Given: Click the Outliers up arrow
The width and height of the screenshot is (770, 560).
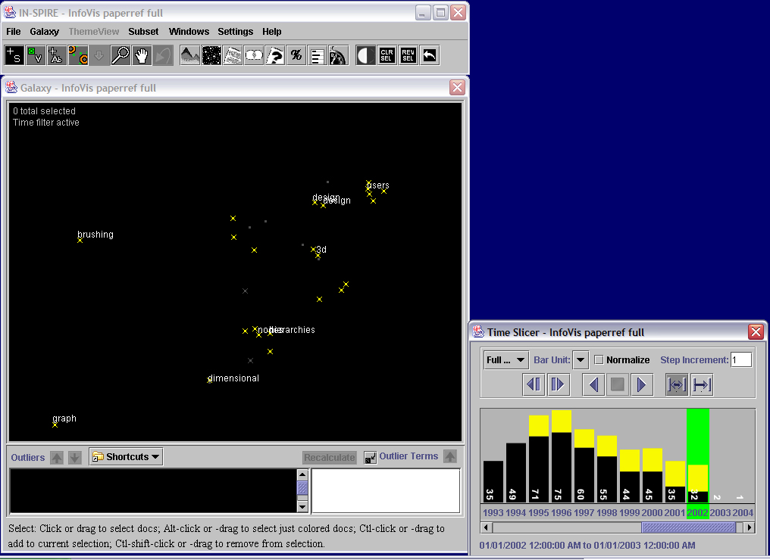Looking at the screenshot, I should (57, 458).
